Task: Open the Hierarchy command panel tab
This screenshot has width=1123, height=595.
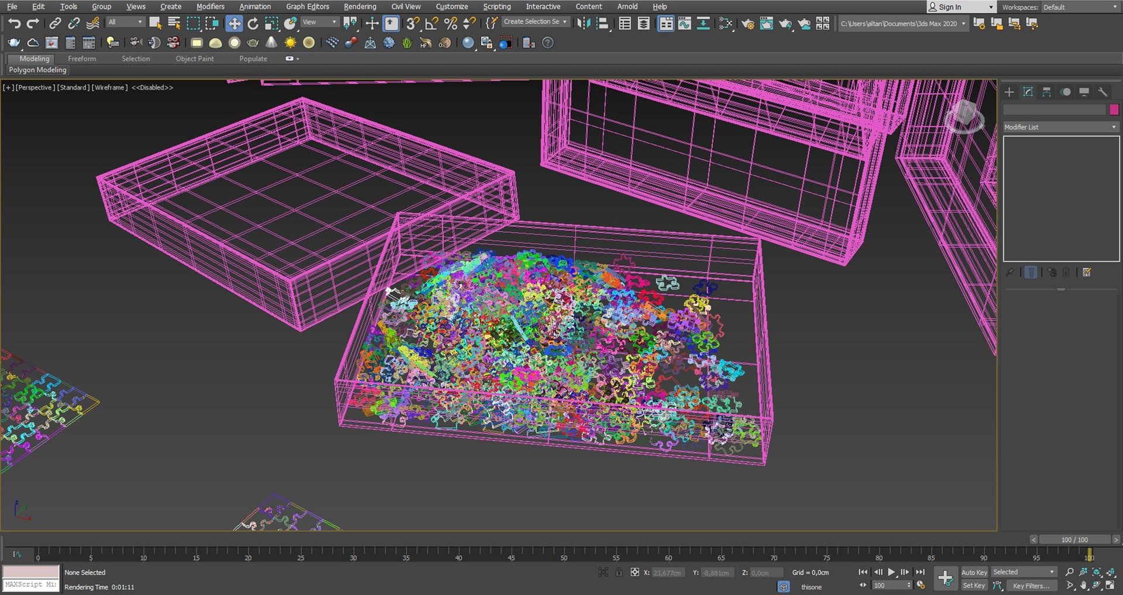Action: [x=1046, y=92]
